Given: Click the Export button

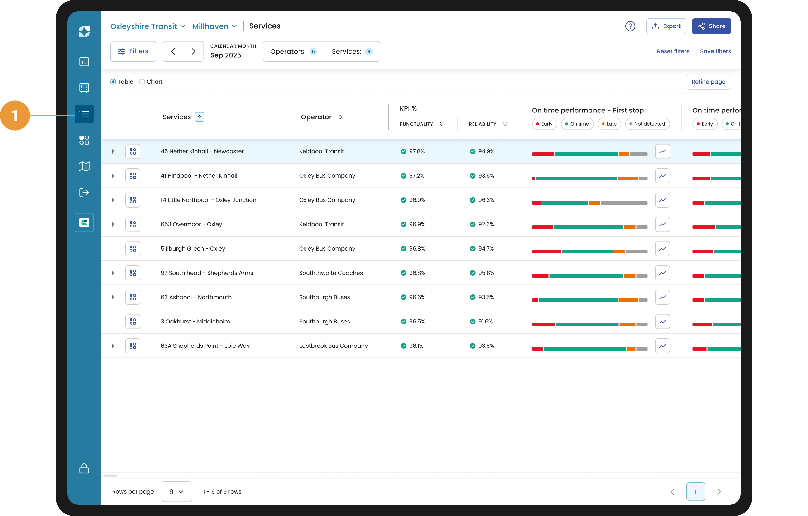Looking at the screenshot, I should (x=666, y=26).
